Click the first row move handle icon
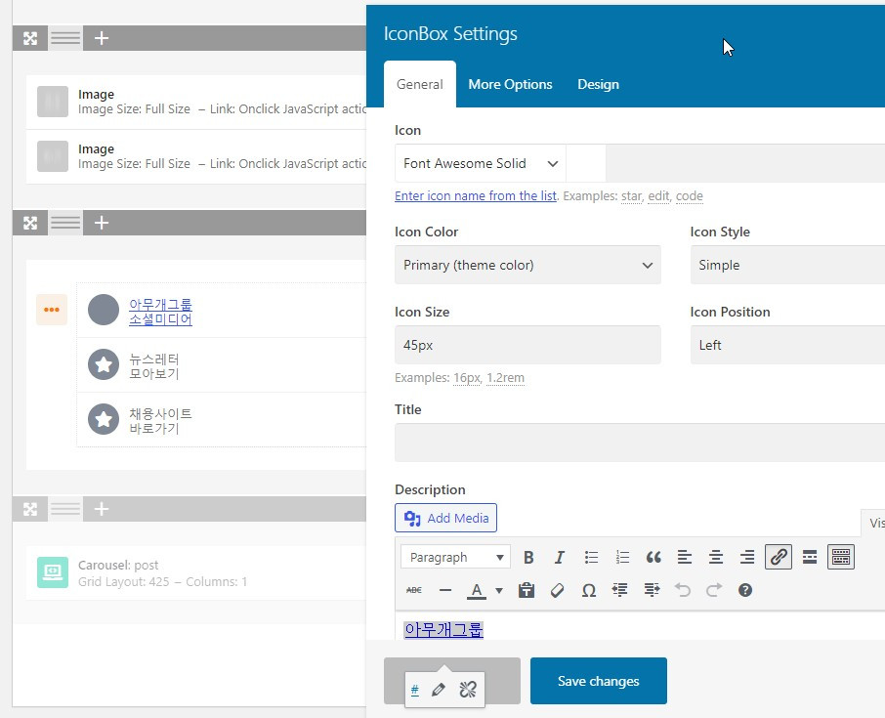This screenshot has width=885, height=718. 30,38
